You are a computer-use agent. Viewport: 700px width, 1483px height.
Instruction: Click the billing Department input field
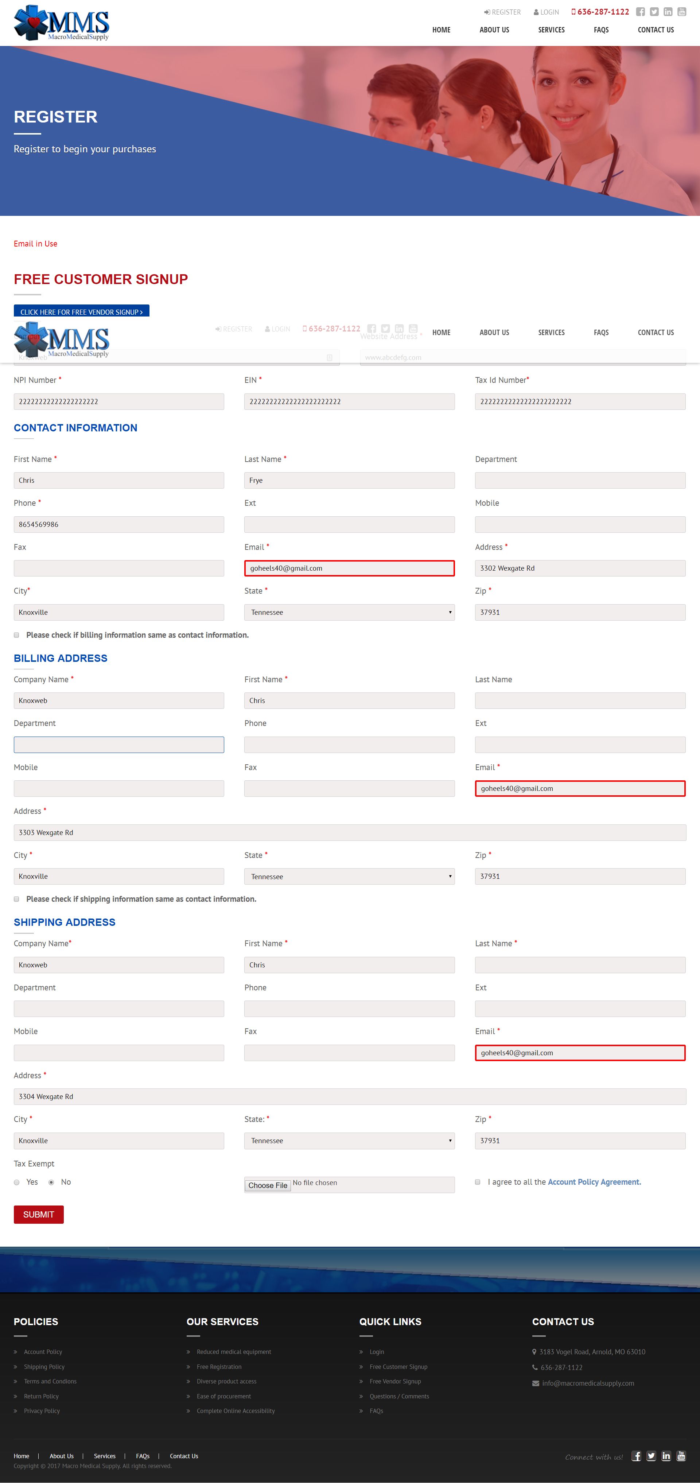118,744
